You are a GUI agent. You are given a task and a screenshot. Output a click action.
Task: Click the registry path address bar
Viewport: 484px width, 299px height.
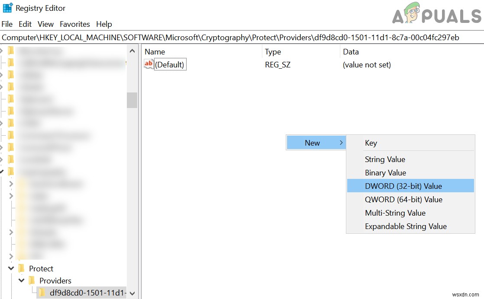[x=242, y=38]
